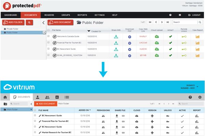Viewport: 205px width, 136px height.
Task: Open report for Market Research for Tourism BC
Action: tap(197, 133)
